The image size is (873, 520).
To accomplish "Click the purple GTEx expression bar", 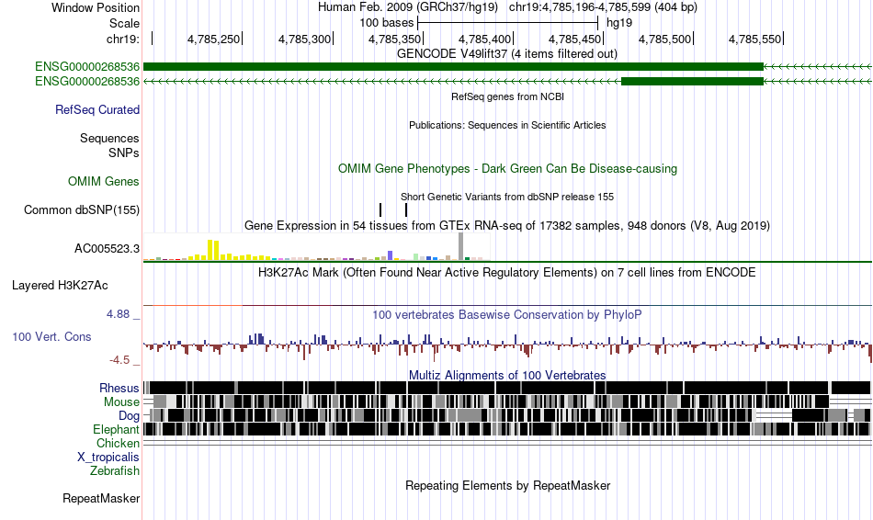I will 391,255.
